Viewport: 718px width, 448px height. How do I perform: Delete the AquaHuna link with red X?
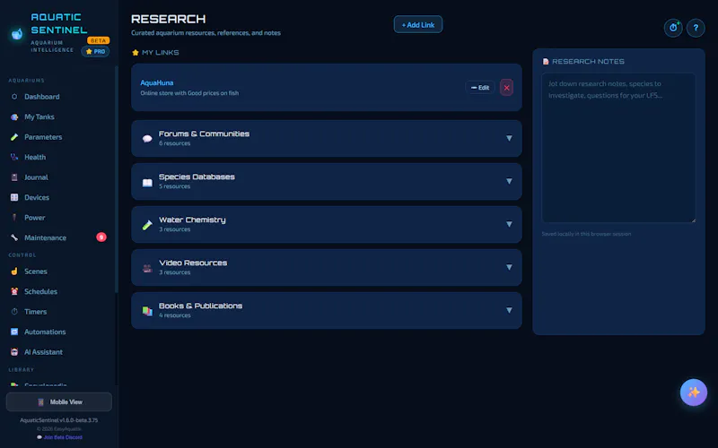point(506,87)
